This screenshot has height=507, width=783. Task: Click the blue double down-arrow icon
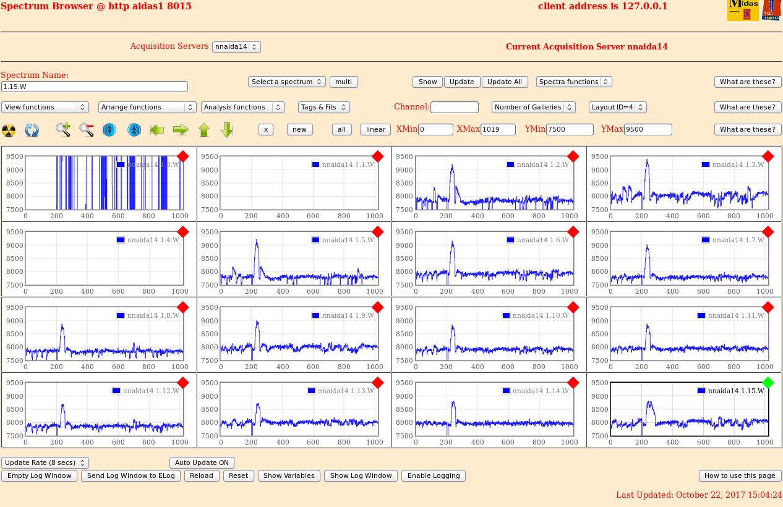tap(109, 130)
